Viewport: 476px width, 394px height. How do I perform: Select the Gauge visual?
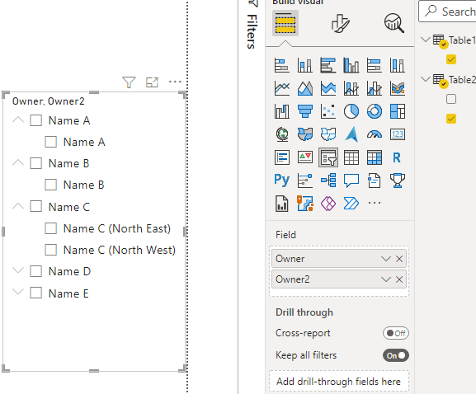pyautogui.click(x=375, y=134)
